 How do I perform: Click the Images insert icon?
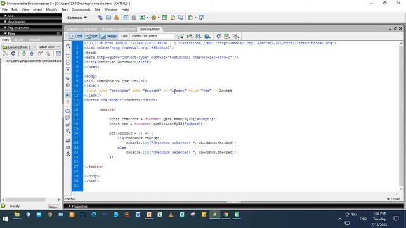click(142, 18)
